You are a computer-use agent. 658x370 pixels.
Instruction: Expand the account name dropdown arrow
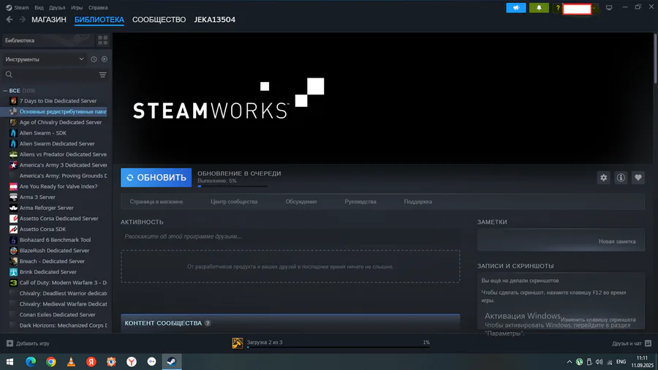coord(594,8)
